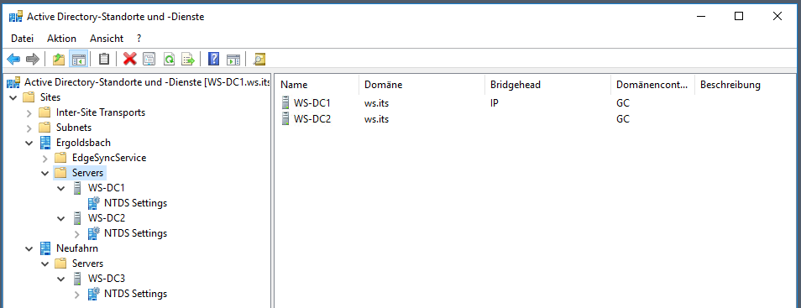Click the root node icon in the tree
This screenshot has width=801, height=308.
click(13, 82)
